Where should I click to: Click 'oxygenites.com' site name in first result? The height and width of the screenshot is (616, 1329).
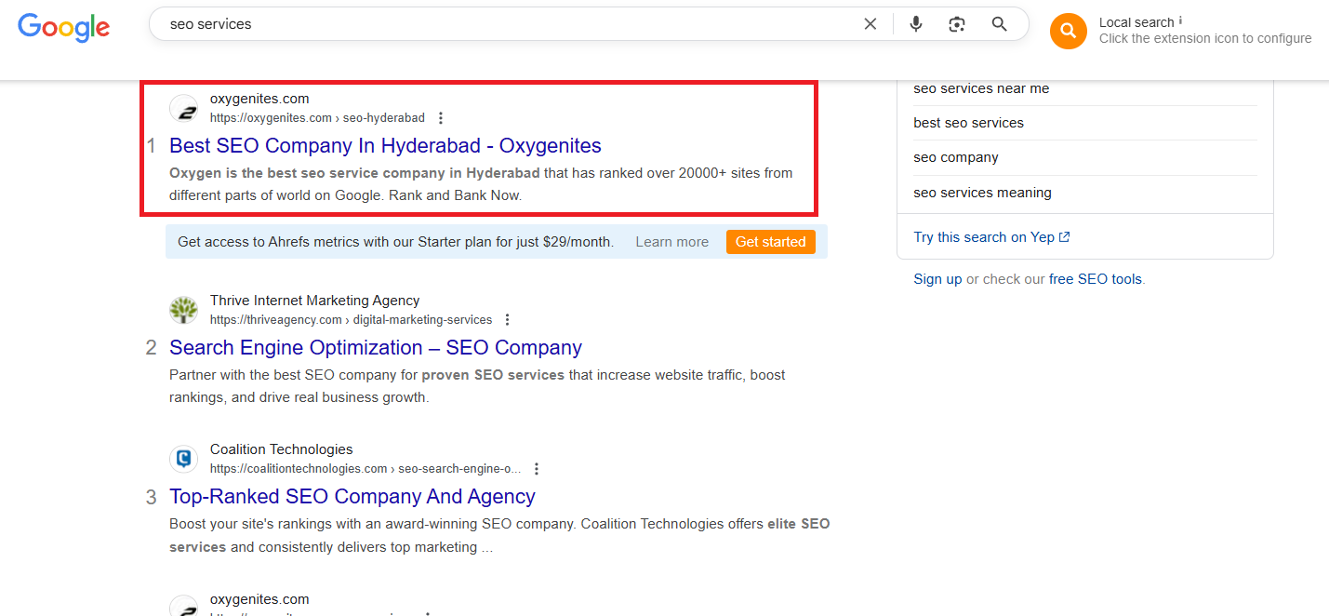coord(259,99)
